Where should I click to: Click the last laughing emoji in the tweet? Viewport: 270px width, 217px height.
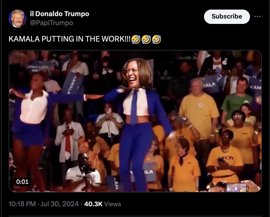[x=157, y=39]
